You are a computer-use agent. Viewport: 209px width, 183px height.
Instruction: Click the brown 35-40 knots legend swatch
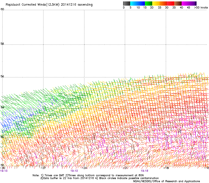click(x=178, y=3)
